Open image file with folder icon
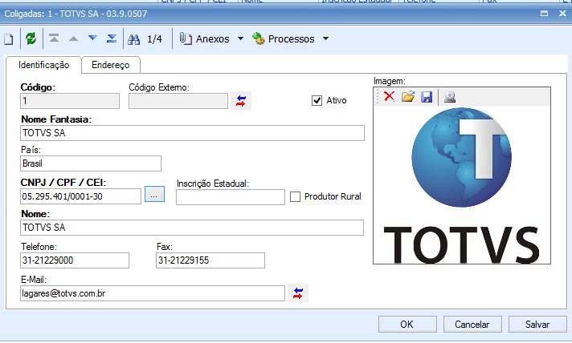The width and height of the screenshot is (572, 343). (x=408, y=97)
